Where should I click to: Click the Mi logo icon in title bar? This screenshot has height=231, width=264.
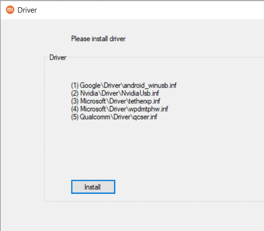10,10
